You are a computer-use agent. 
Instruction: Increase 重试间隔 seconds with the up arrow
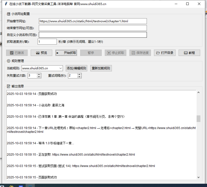point(79,74)
